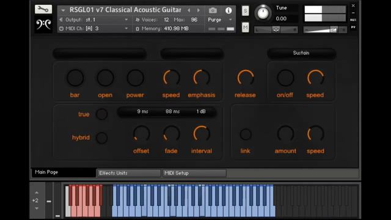Show the instrument info icon

(228, 10)
